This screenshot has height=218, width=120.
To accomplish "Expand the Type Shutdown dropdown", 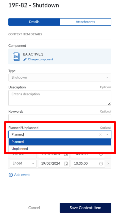I will click(x=60, y=77).
